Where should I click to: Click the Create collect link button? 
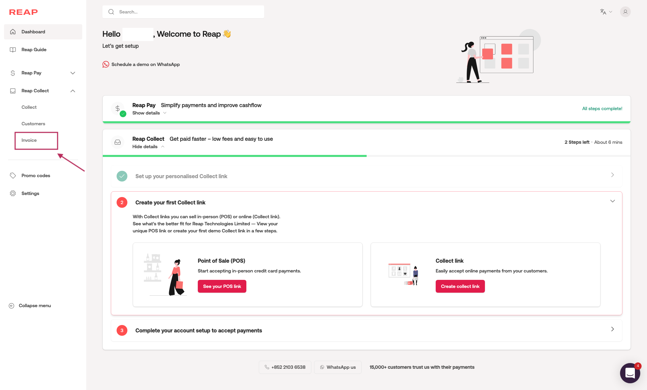tap(460, 286)
